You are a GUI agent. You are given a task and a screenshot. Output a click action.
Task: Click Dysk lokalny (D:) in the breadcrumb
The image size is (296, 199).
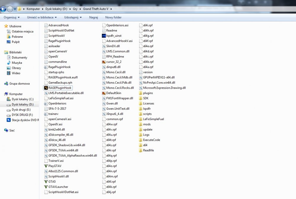(56, 9)
